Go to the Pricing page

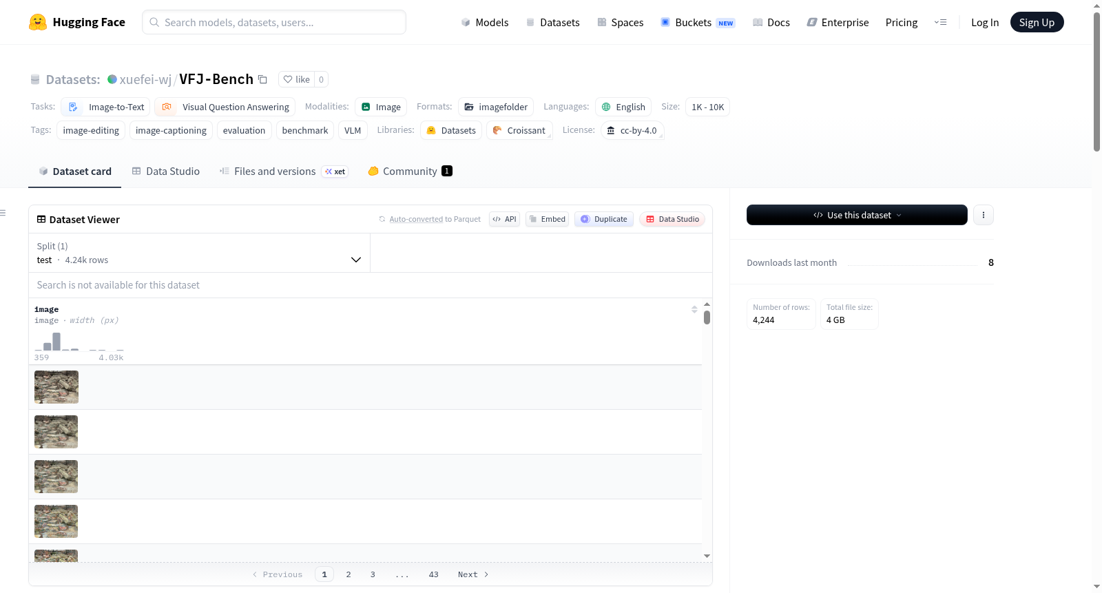[902, 22]
